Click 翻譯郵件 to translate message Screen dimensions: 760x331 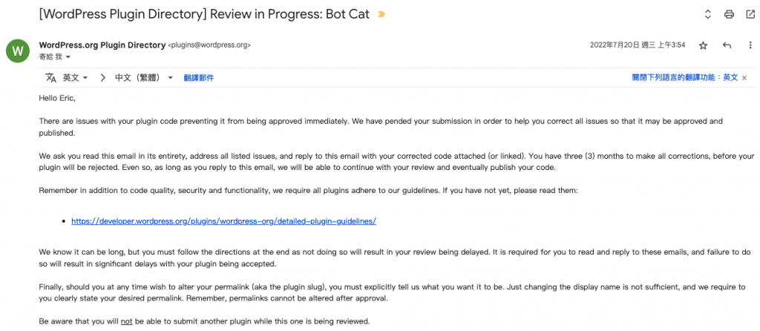coord(198,77)
